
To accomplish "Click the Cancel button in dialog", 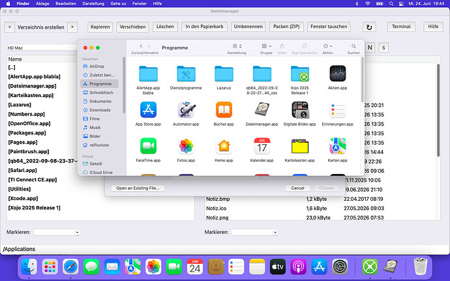I will 297,188.
